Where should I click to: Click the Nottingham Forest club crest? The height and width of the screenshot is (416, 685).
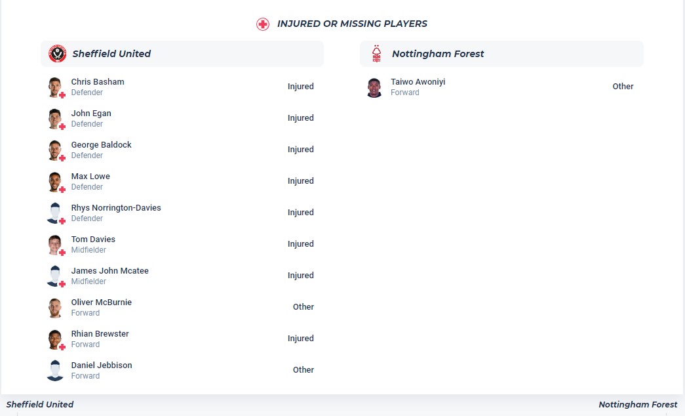coord(376,54)
